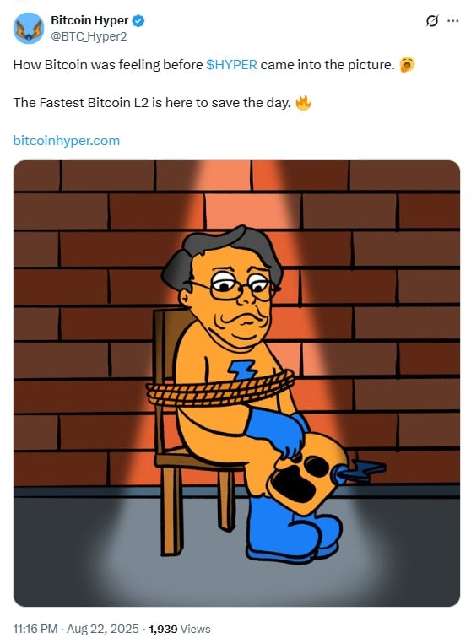Open the Grok explain-post icon

coord(431,20)
